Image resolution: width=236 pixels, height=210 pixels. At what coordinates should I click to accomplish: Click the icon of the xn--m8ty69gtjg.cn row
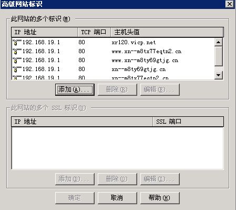click(x=17, y=69)
